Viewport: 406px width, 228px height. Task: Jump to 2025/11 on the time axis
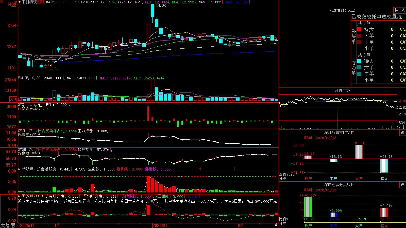(x=27, y=225)
